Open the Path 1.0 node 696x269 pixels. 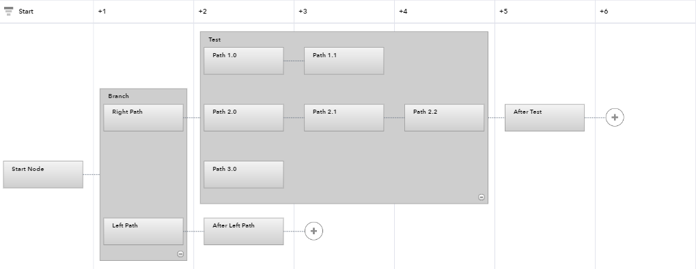pyautogui.click(x=244, y=61)
